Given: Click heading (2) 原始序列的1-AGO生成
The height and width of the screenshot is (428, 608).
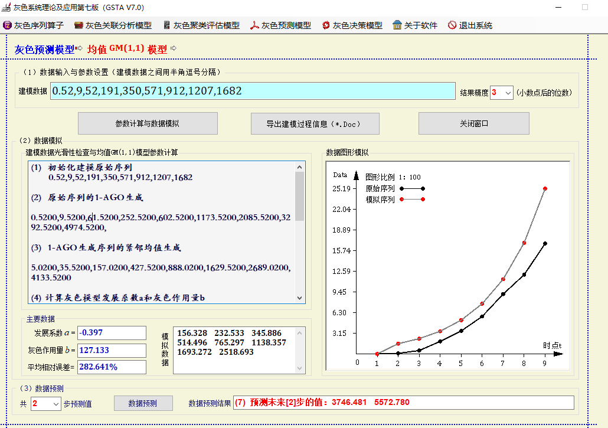Looking at the screenshot, I should (87, 197).
